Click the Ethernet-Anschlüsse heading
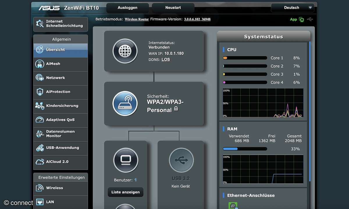This screenshot has height=209, width=349. 251,196
